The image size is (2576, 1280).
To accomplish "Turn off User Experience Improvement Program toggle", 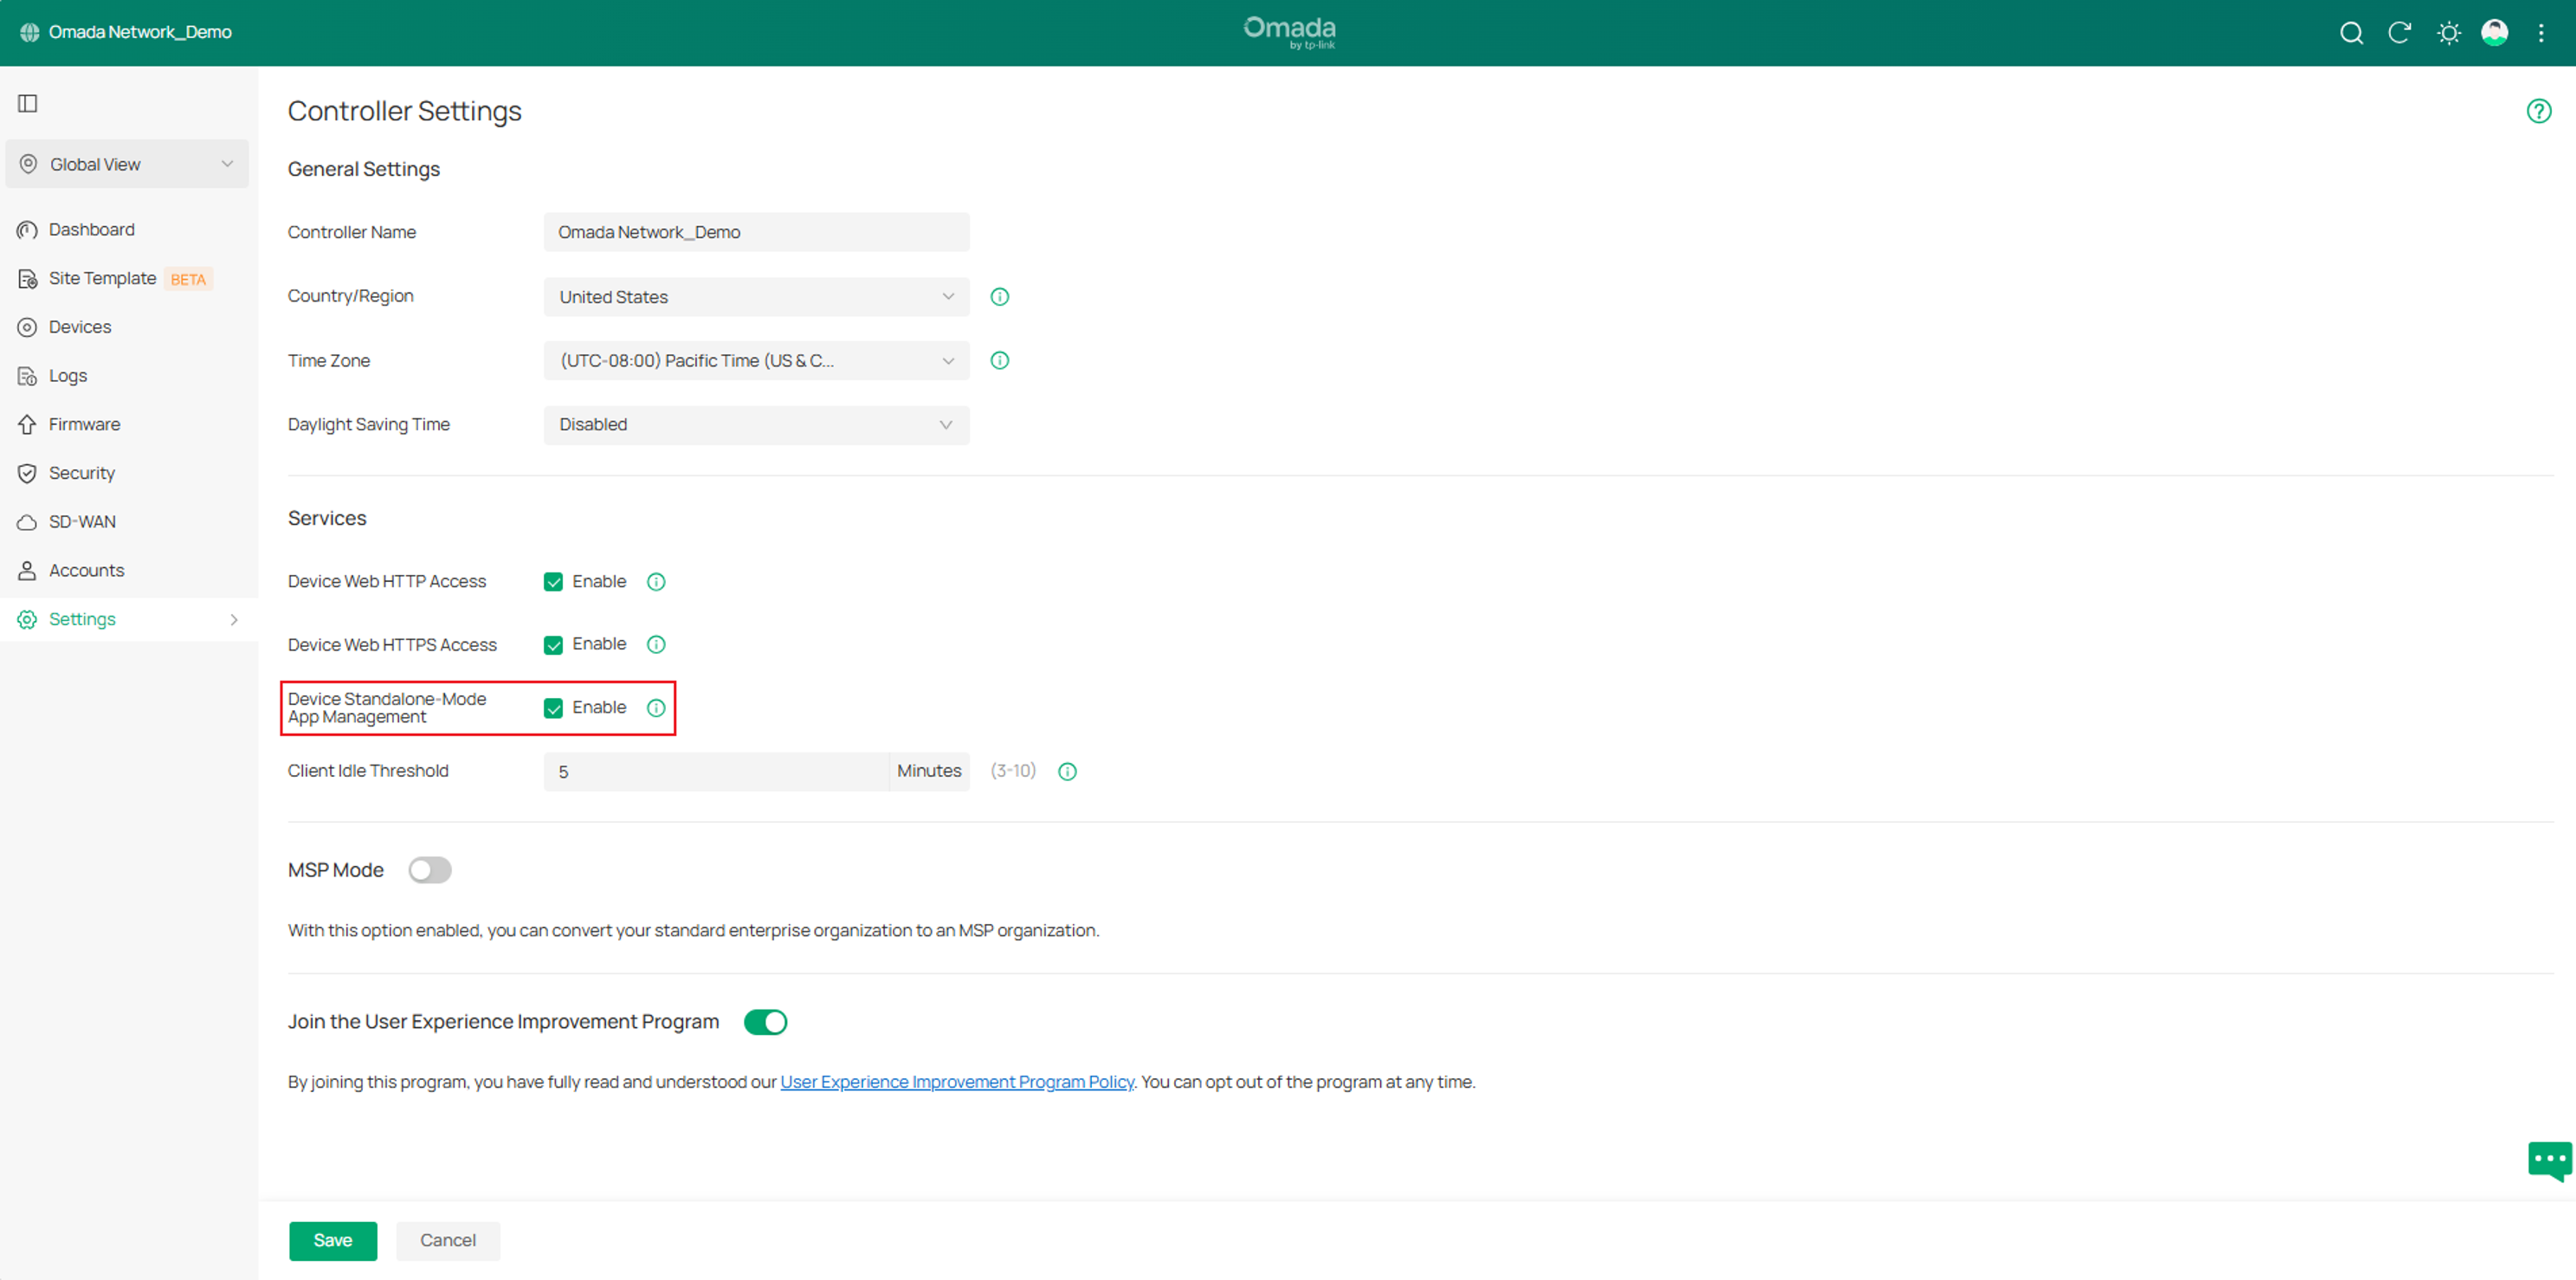I will click(x=765, y=1022).
